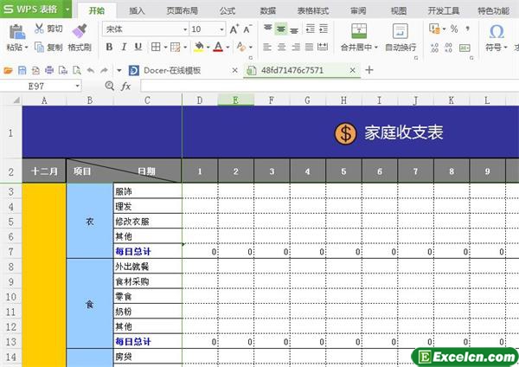
Task: Toggle bold formatting
Action: (109, 47)
